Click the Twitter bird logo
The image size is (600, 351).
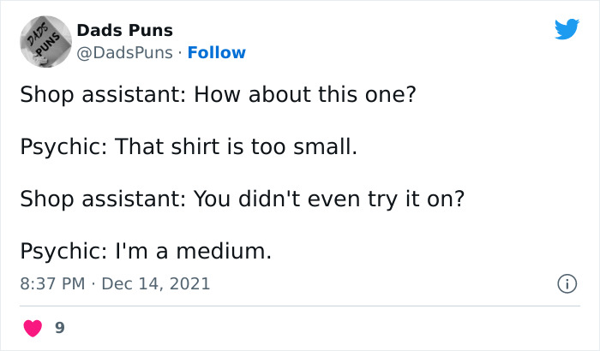tap(567, 30)
